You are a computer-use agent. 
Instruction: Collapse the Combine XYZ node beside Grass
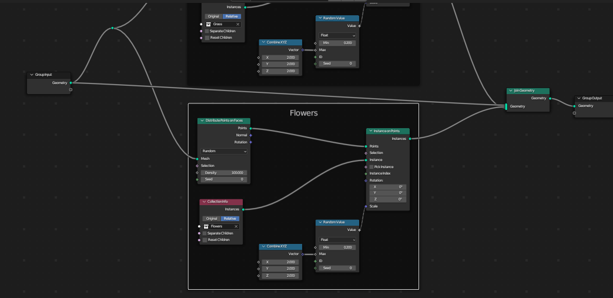tap(263, 42)
